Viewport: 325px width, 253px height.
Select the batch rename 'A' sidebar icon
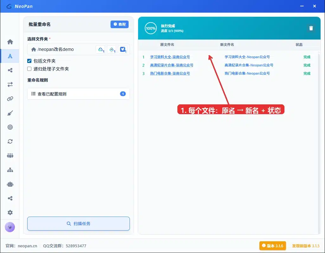click(x=10, y=56)
